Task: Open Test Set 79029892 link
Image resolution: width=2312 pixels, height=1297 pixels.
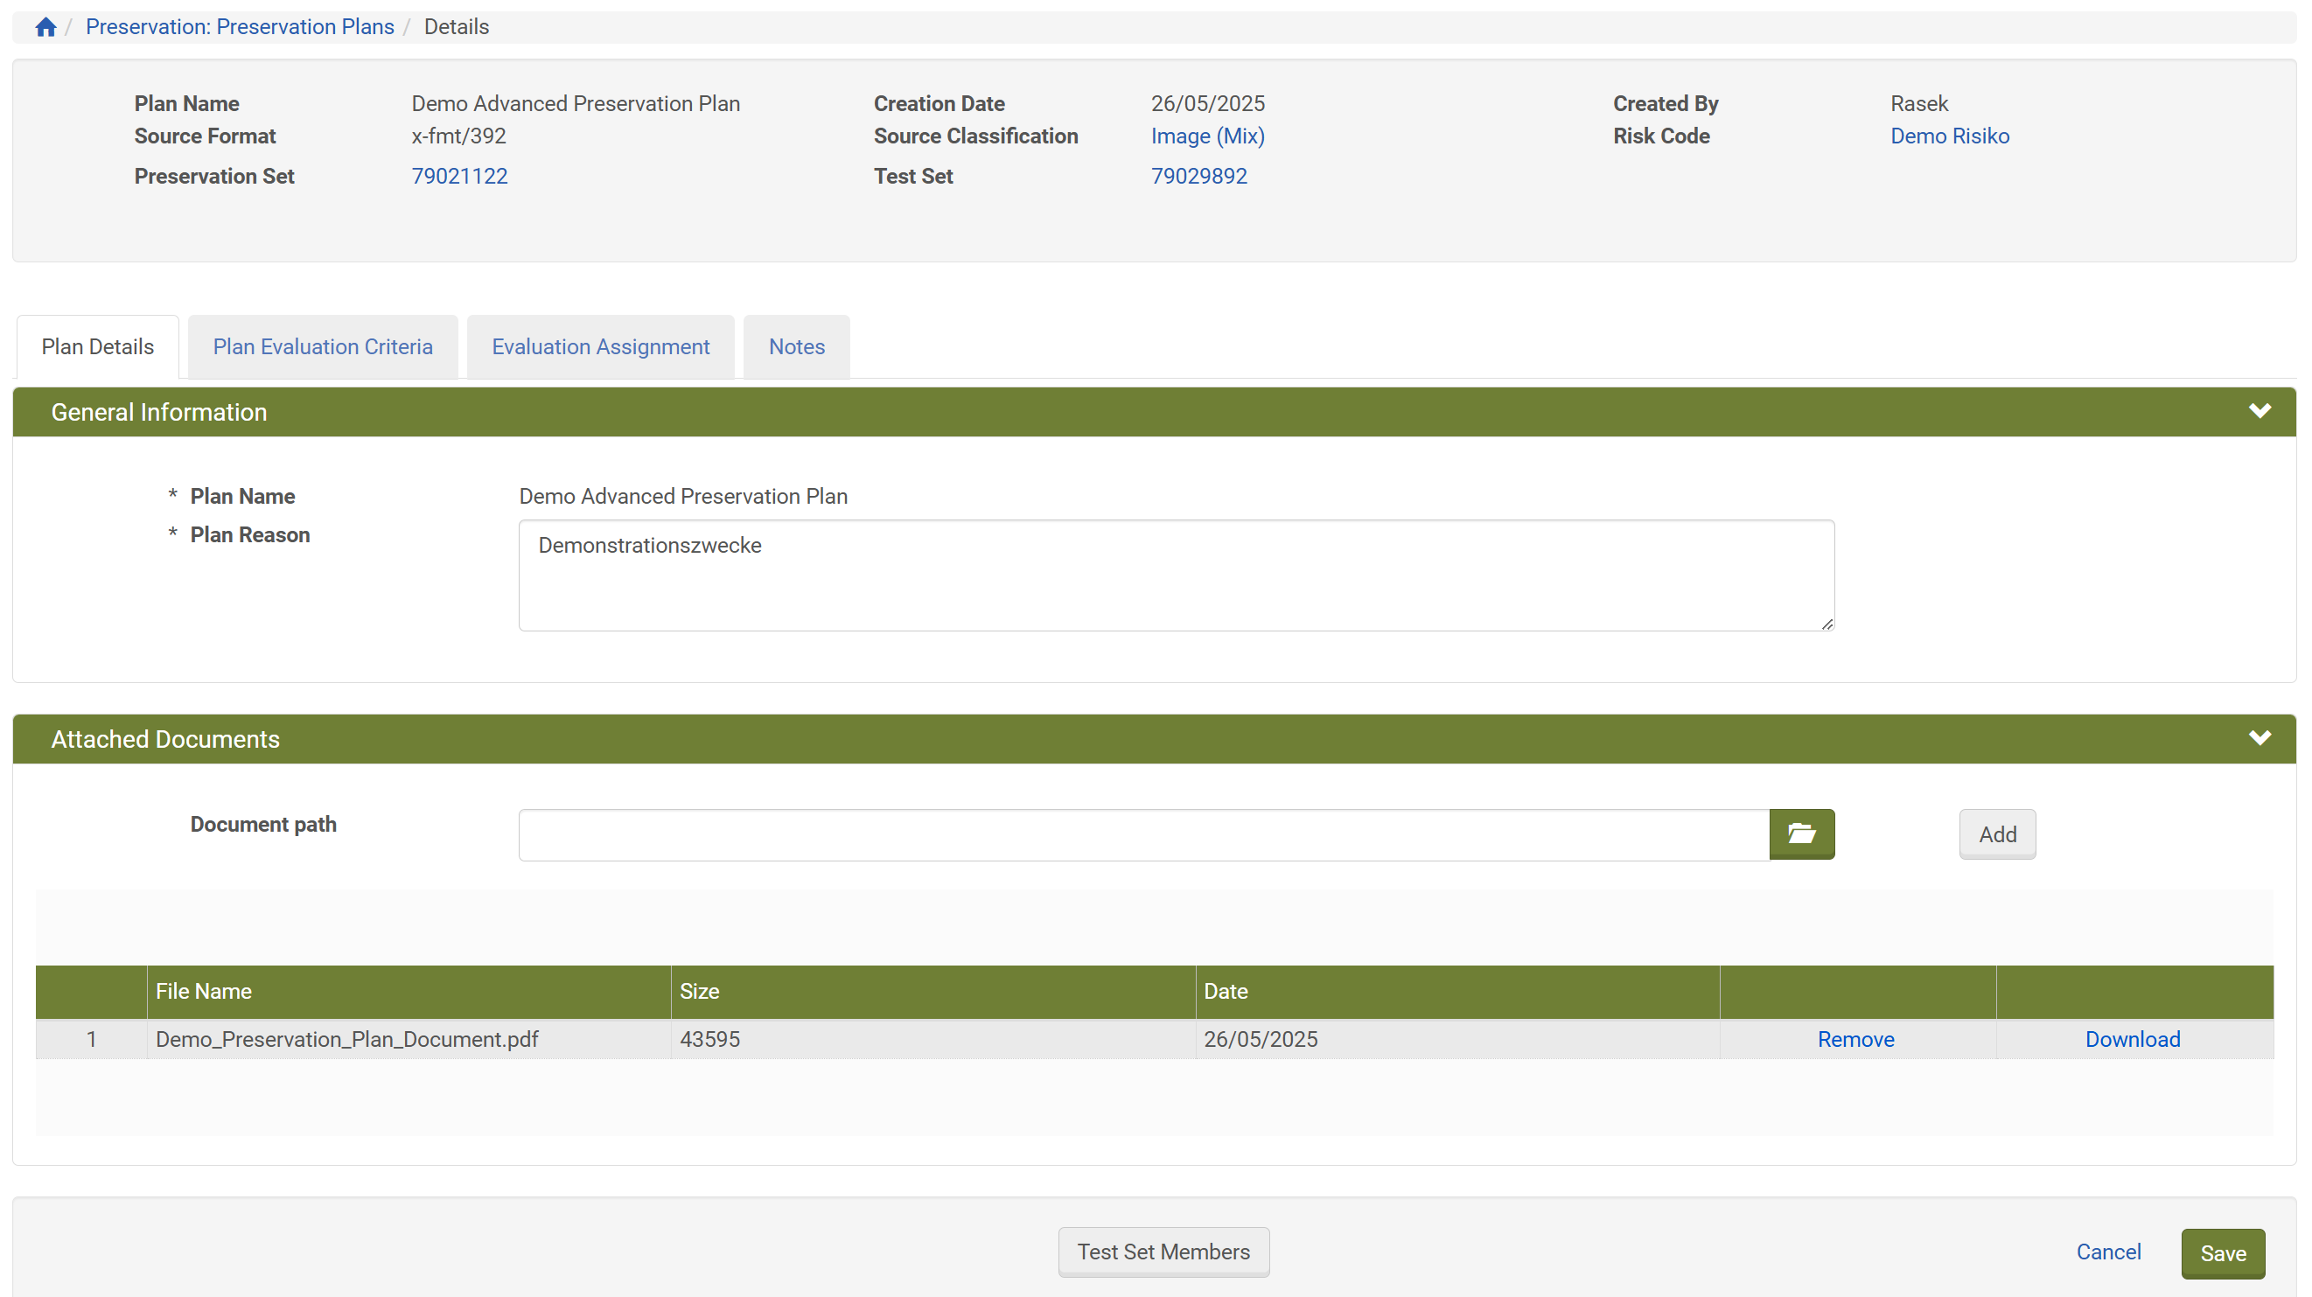Action: point(1198,176)
